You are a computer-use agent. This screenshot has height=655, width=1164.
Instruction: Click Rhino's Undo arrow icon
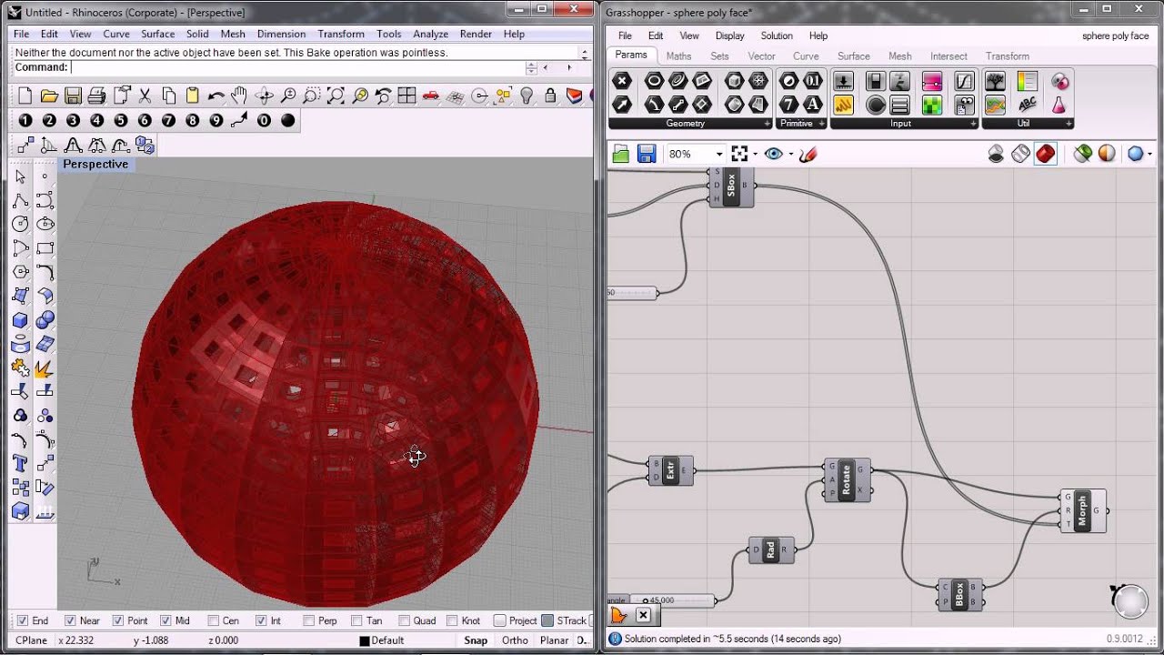[x=216, y=96]
